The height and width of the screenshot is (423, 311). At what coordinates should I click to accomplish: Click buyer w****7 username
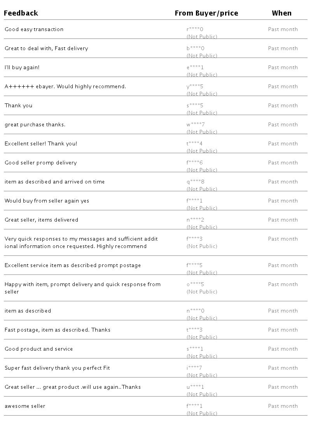click(x=196, y=125)
